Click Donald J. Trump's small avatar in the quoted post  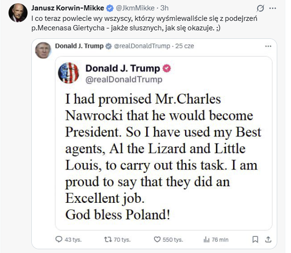(x=43, y=49)
